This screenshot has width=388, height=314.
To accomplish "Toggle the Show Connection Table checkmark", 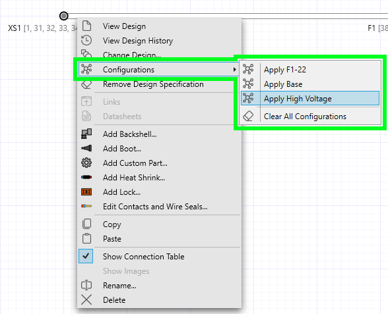I will click(x=86, y=256).
